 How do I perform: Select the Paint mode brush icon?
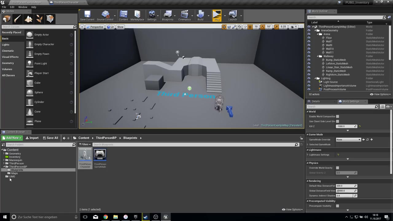coord(17,19)
